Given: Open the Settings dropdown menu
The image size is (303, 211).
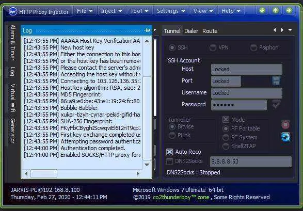Looking at the screenshot, I should click(171, 11).
